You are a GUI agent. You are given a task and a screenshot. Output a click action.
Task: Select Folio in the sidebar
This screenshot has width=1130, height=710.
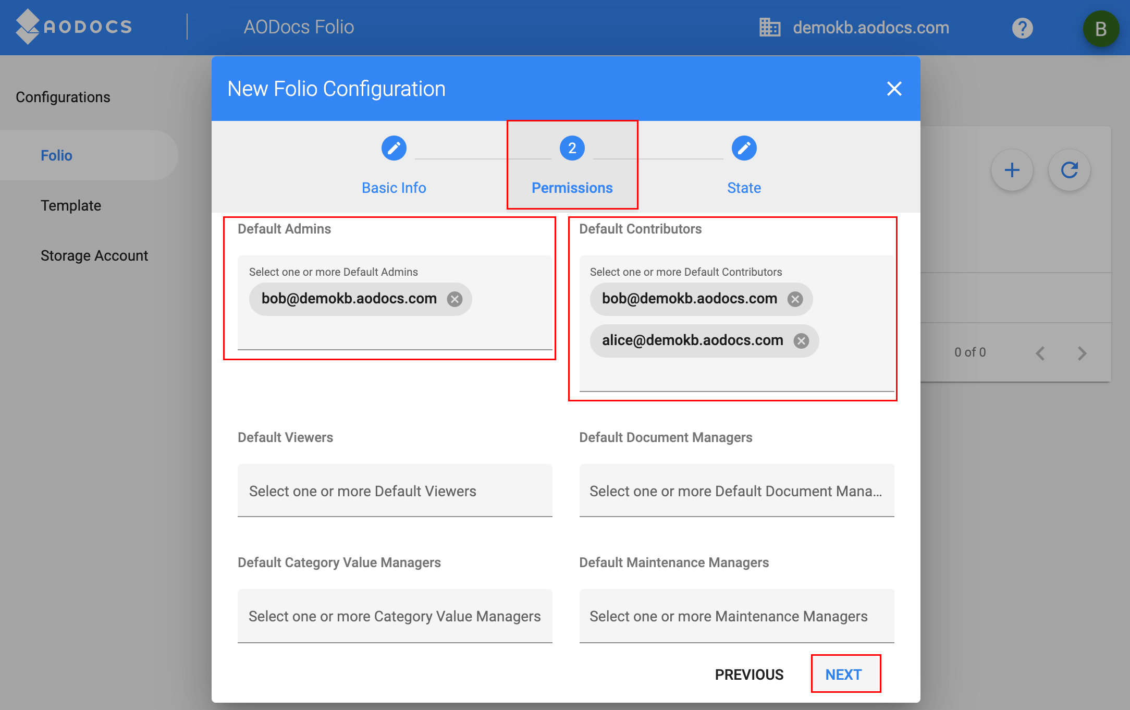click(x=89, y=155)
